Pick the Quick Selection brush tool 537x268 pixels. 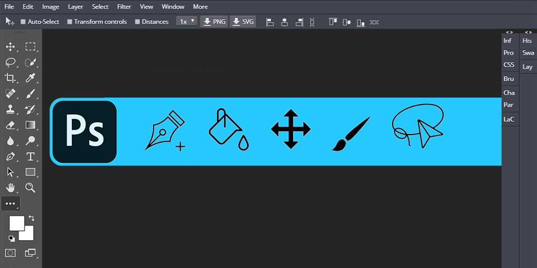(x=31, y=63)
